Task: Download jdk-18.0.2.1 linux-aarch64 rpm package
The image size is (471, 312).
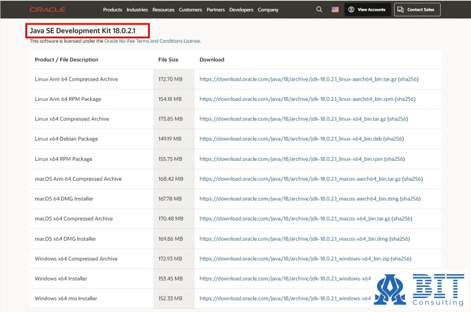Action: (296, 99)
